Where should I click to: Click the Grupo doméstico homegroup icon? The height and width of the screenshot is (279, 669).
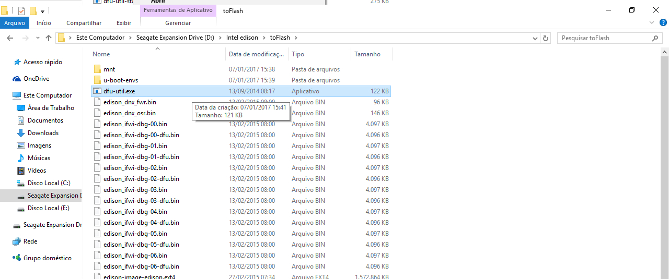click(x=17, y=258)
